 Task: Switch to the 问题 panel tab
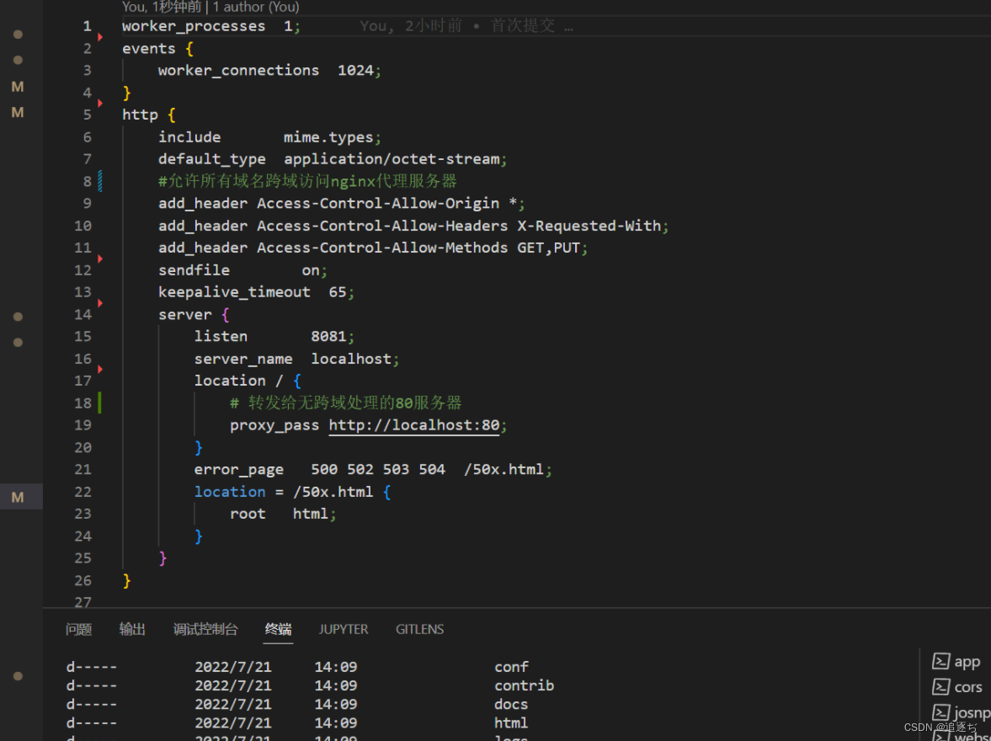78,629
